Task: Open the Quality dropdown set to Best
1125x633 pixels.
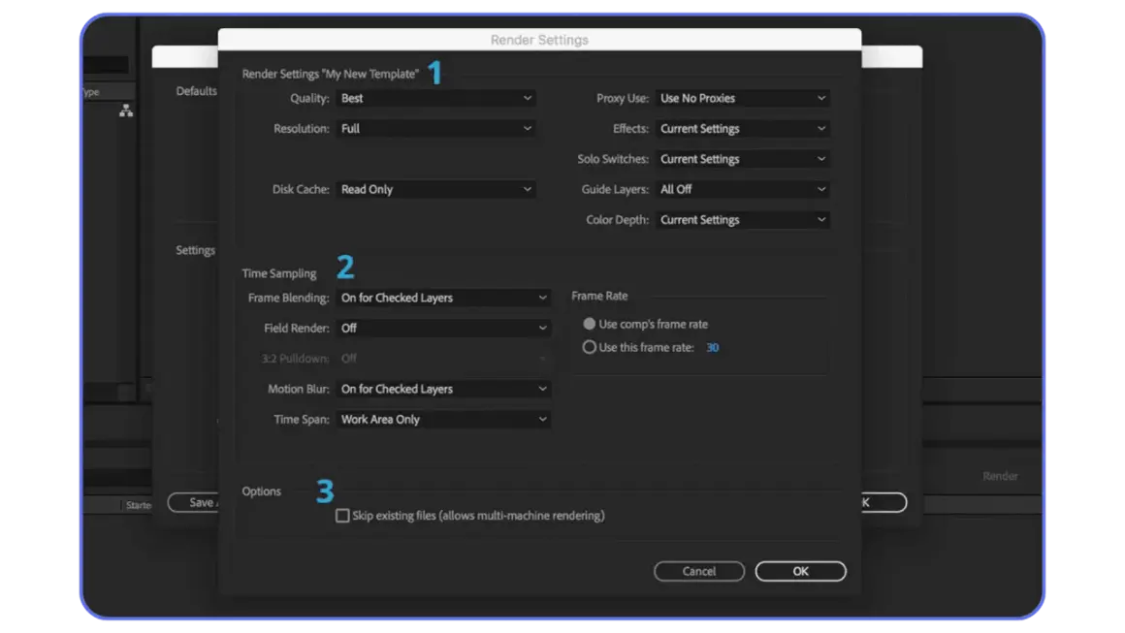Action: click(x=436, y=98)
